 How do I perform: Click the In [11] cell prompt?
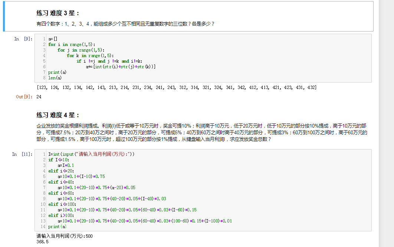click(x=22, y=154)
